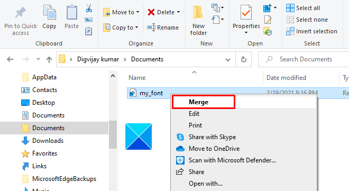Click the Copy ribbon button

(49, 17)
